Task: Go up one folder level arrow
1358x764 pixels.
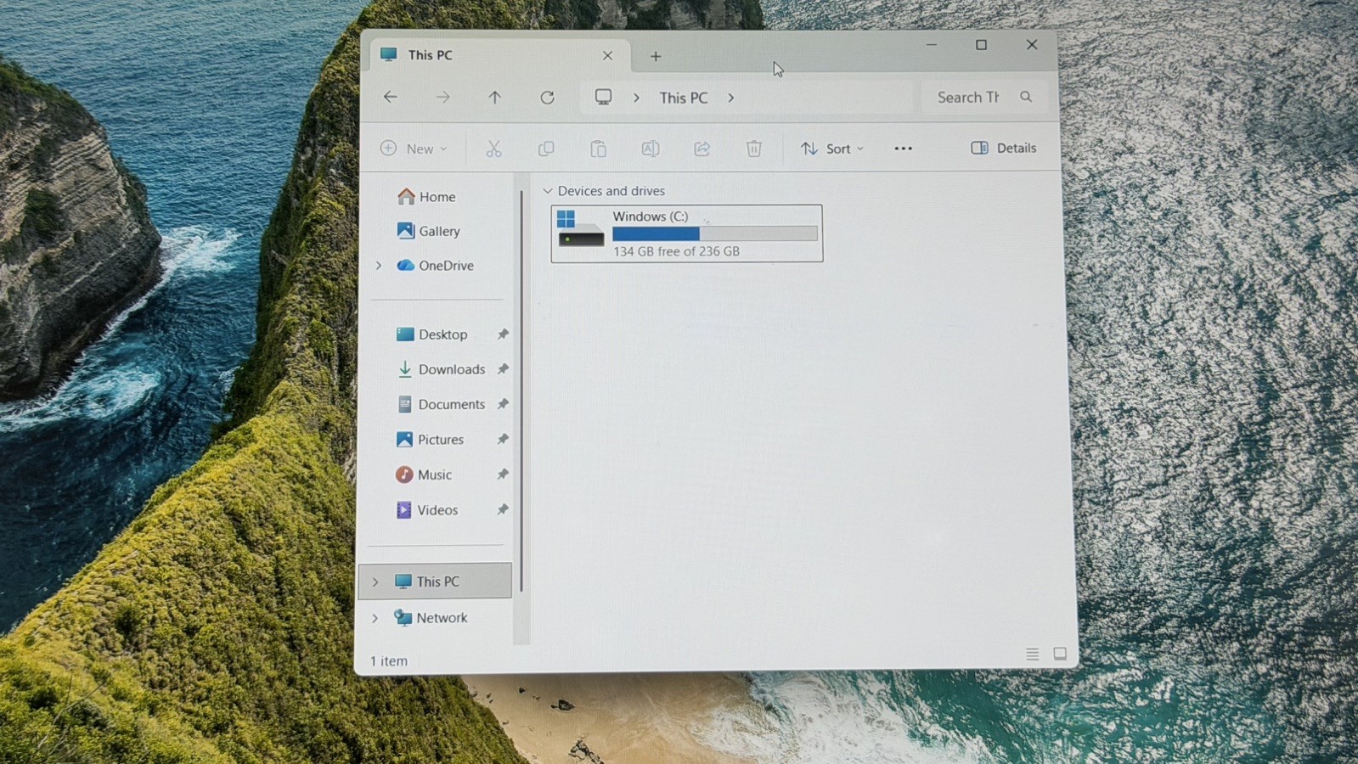Action: click(494, 98)
